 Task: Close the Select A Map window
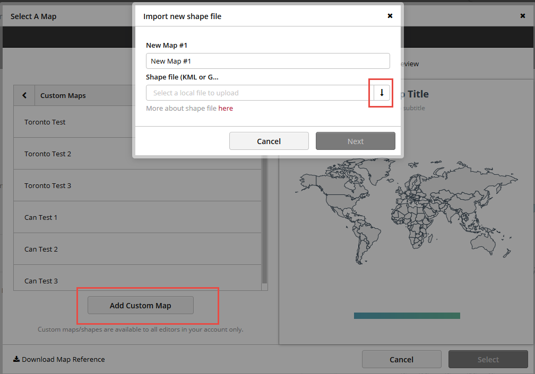tap(523, 16)
